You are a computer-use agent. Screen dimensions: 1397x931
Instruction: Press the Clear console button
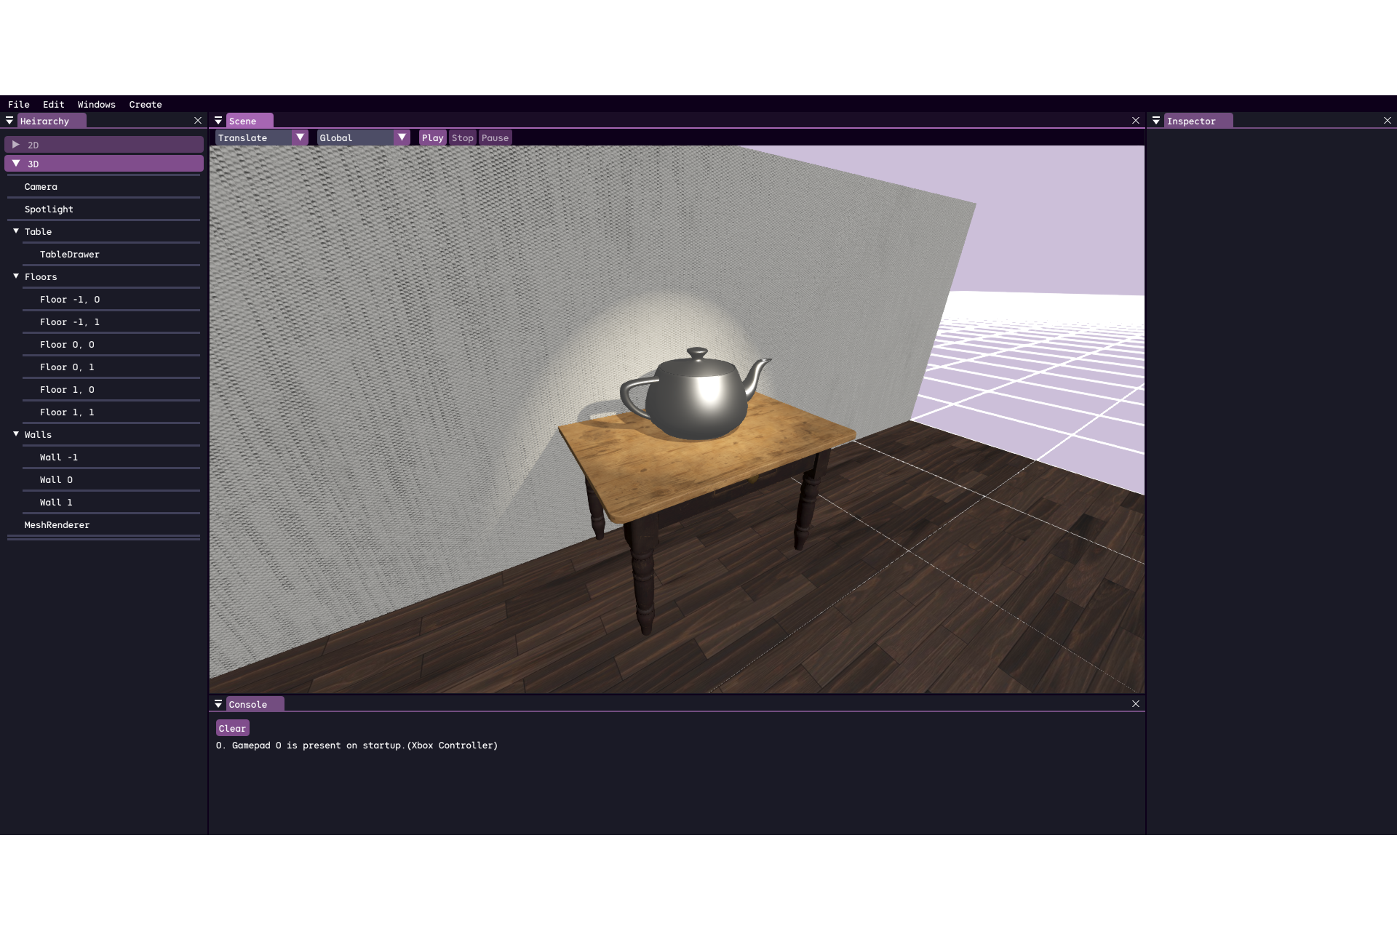pos(231,727)
